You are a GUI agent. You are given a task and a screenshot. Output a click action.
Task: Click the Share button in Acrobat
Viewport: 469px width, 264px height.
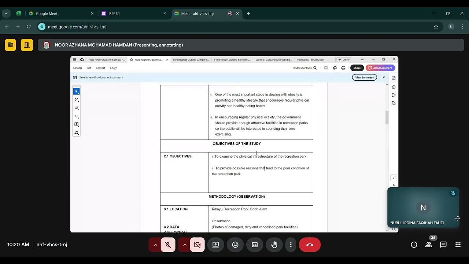coord(357,68)
